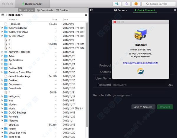Click the globe icon in remote pane
The height and width of the screenshot is (138, 177).
pos(91,10)
